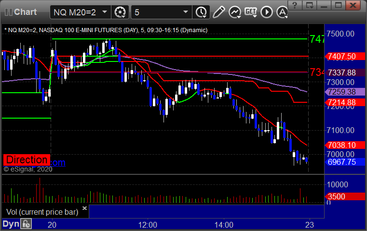Close the Vol study label
This screenshot has height=231, width=367.
point(84,208)
